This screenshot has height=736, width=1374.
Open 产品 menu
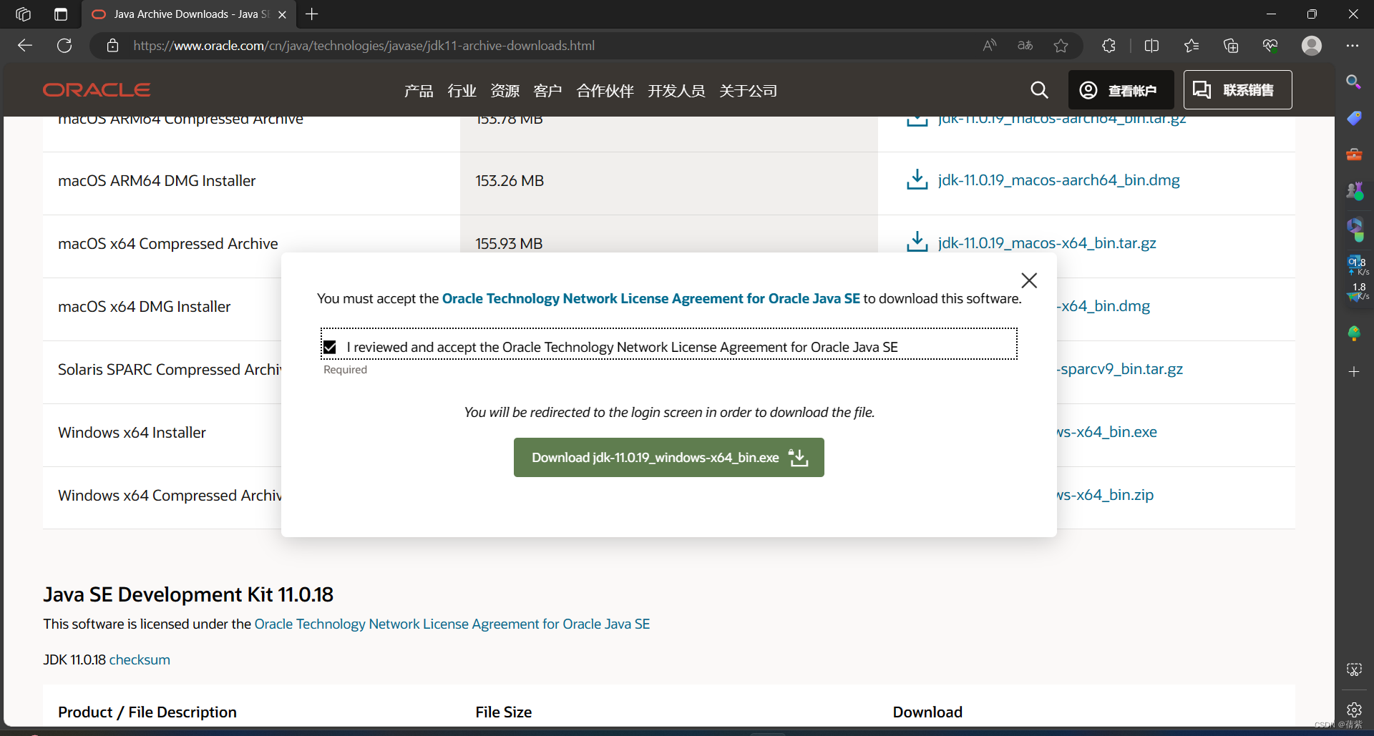pos(418,91)
